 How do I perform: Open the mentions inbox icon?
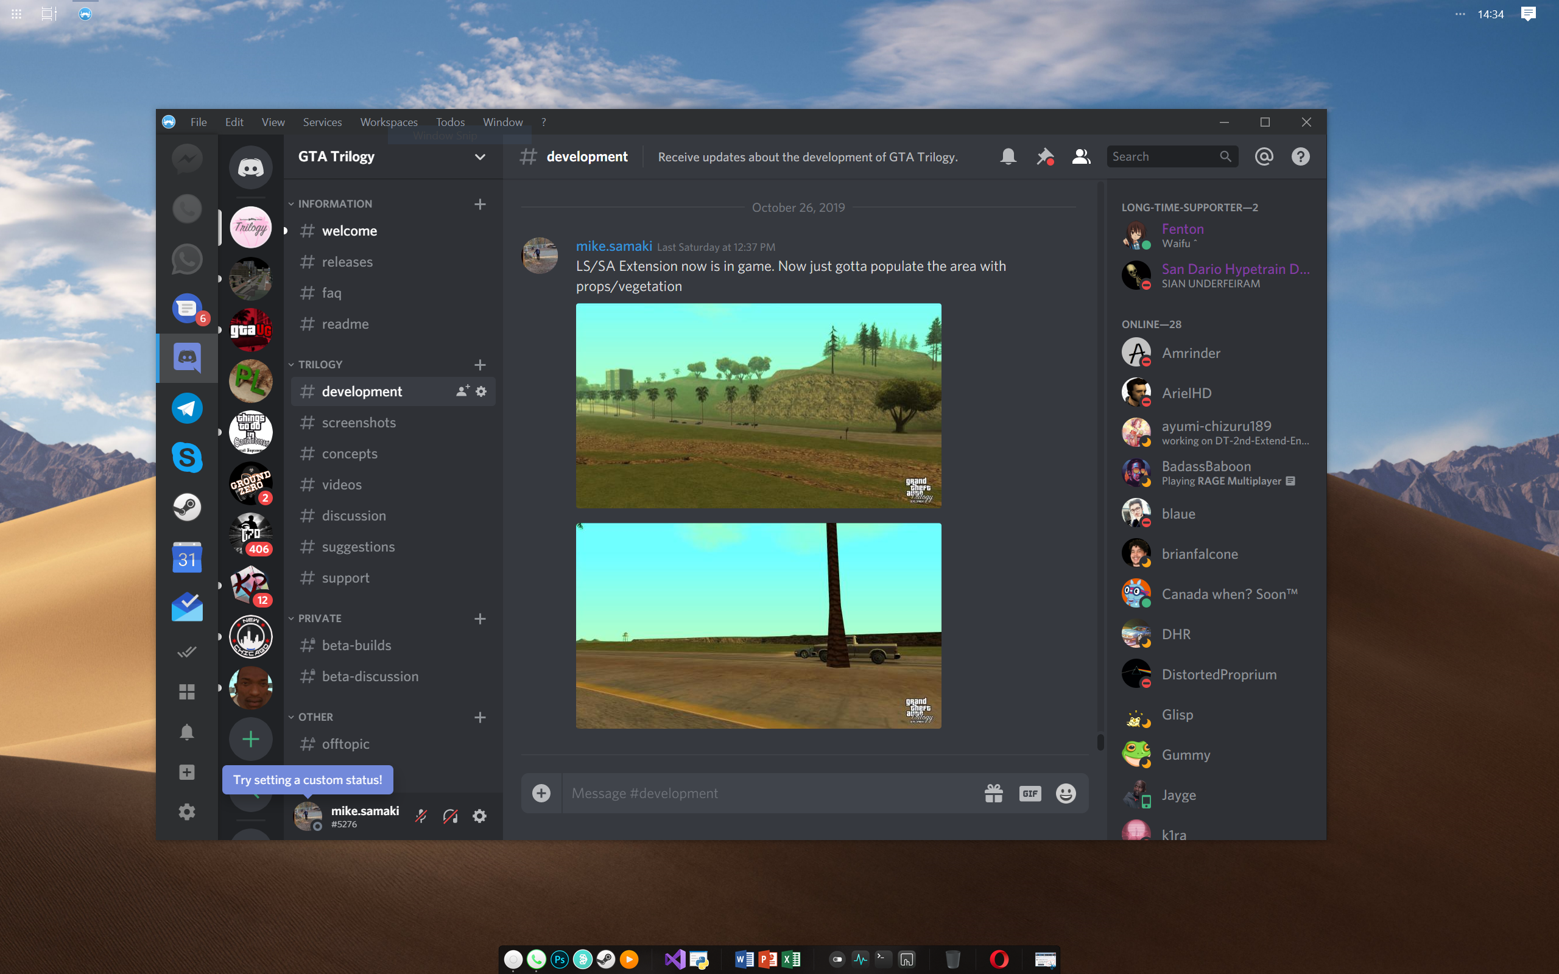point(1264,156)
